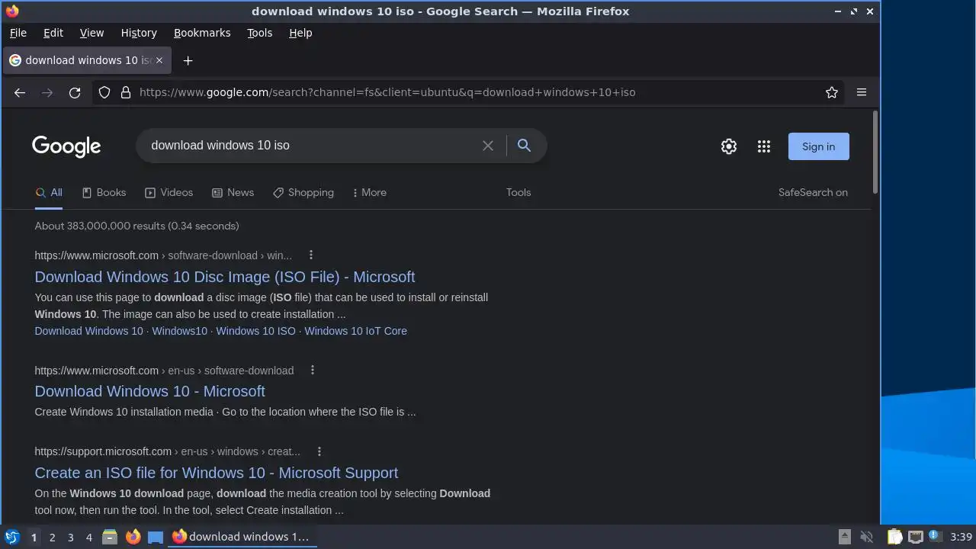Open the Help menu
The height and width of the screenshot is (549, 976).
point(300,33)
